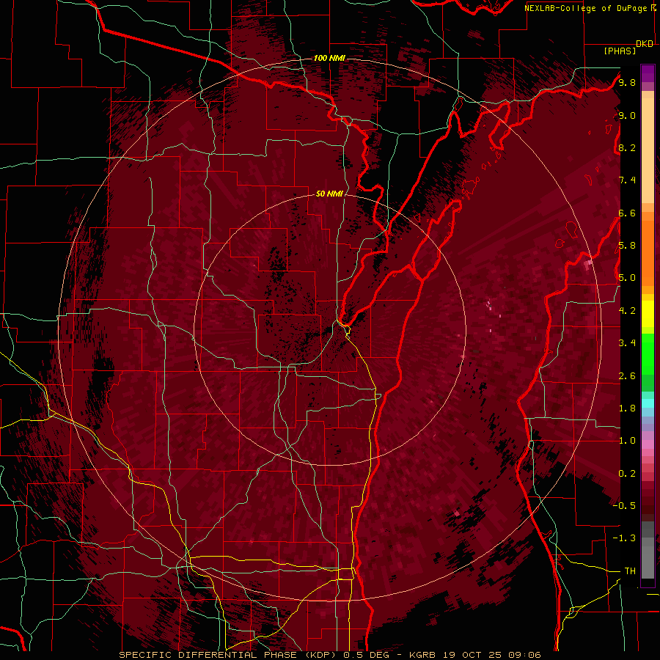
Task: Click the 1.8 value on the scale
Action: 627,408
